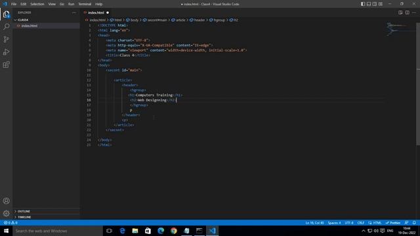Open Explorer views and more actions ellipsis
The image size is (420, 236).
tap(73, 12)
